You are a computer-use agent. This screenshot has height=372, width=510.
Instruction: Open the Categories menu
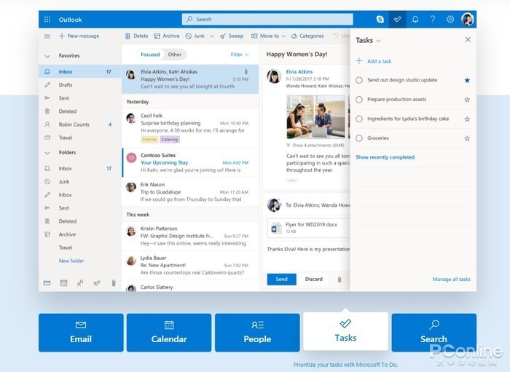coord(307,36)
